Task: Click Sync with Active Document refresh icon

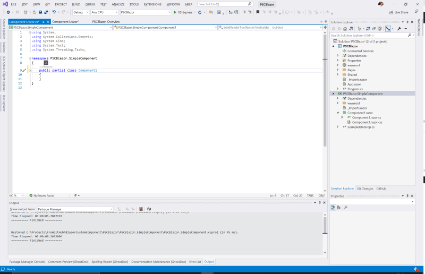Action: (x=368, y=29)
